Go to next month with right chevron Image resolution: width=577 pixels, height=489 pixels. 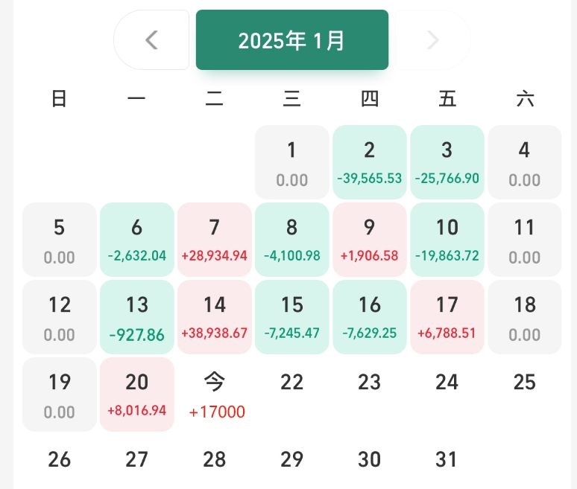pos(433,39)
